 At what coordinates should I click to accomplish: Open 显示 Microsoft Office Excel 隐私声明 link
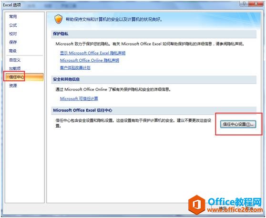92,53
